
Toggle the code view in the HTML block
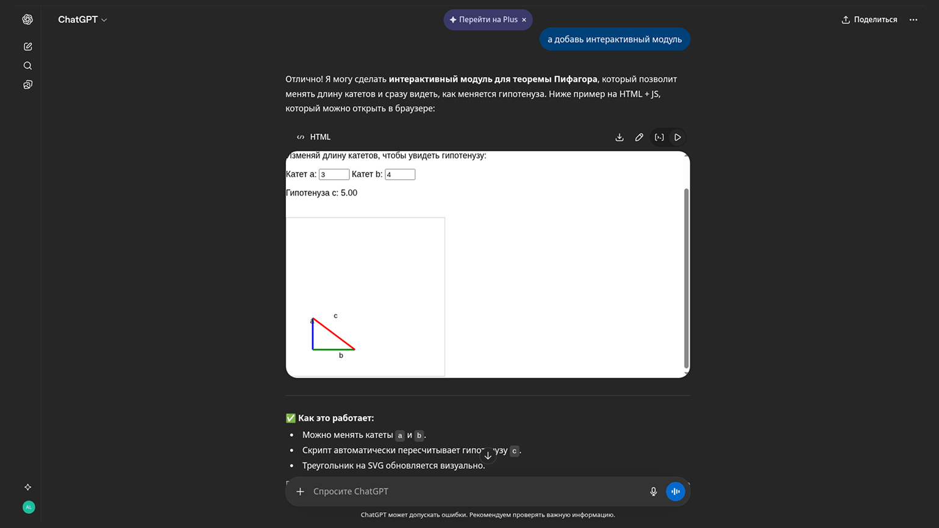click(x=659, y=137)
